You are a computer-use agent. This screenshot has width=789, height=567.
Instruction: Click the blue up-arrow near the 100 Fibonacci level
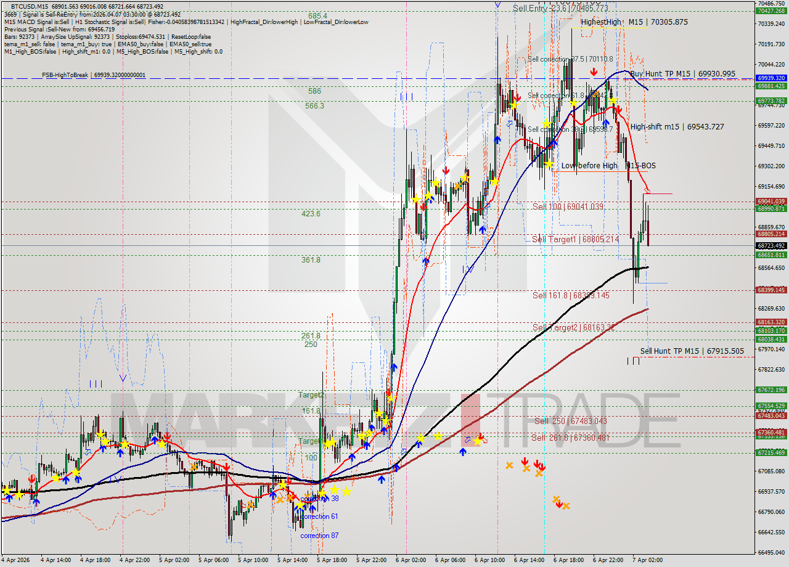[353, 457]
